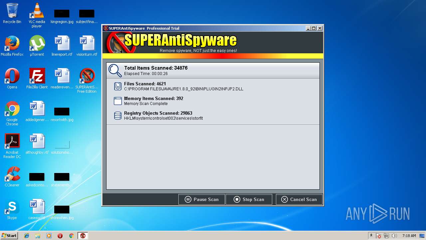The width and height of the screenshot is (426, 240).
Task: Select the Recycle Bin desktop icon
Action: click(12, 13)
